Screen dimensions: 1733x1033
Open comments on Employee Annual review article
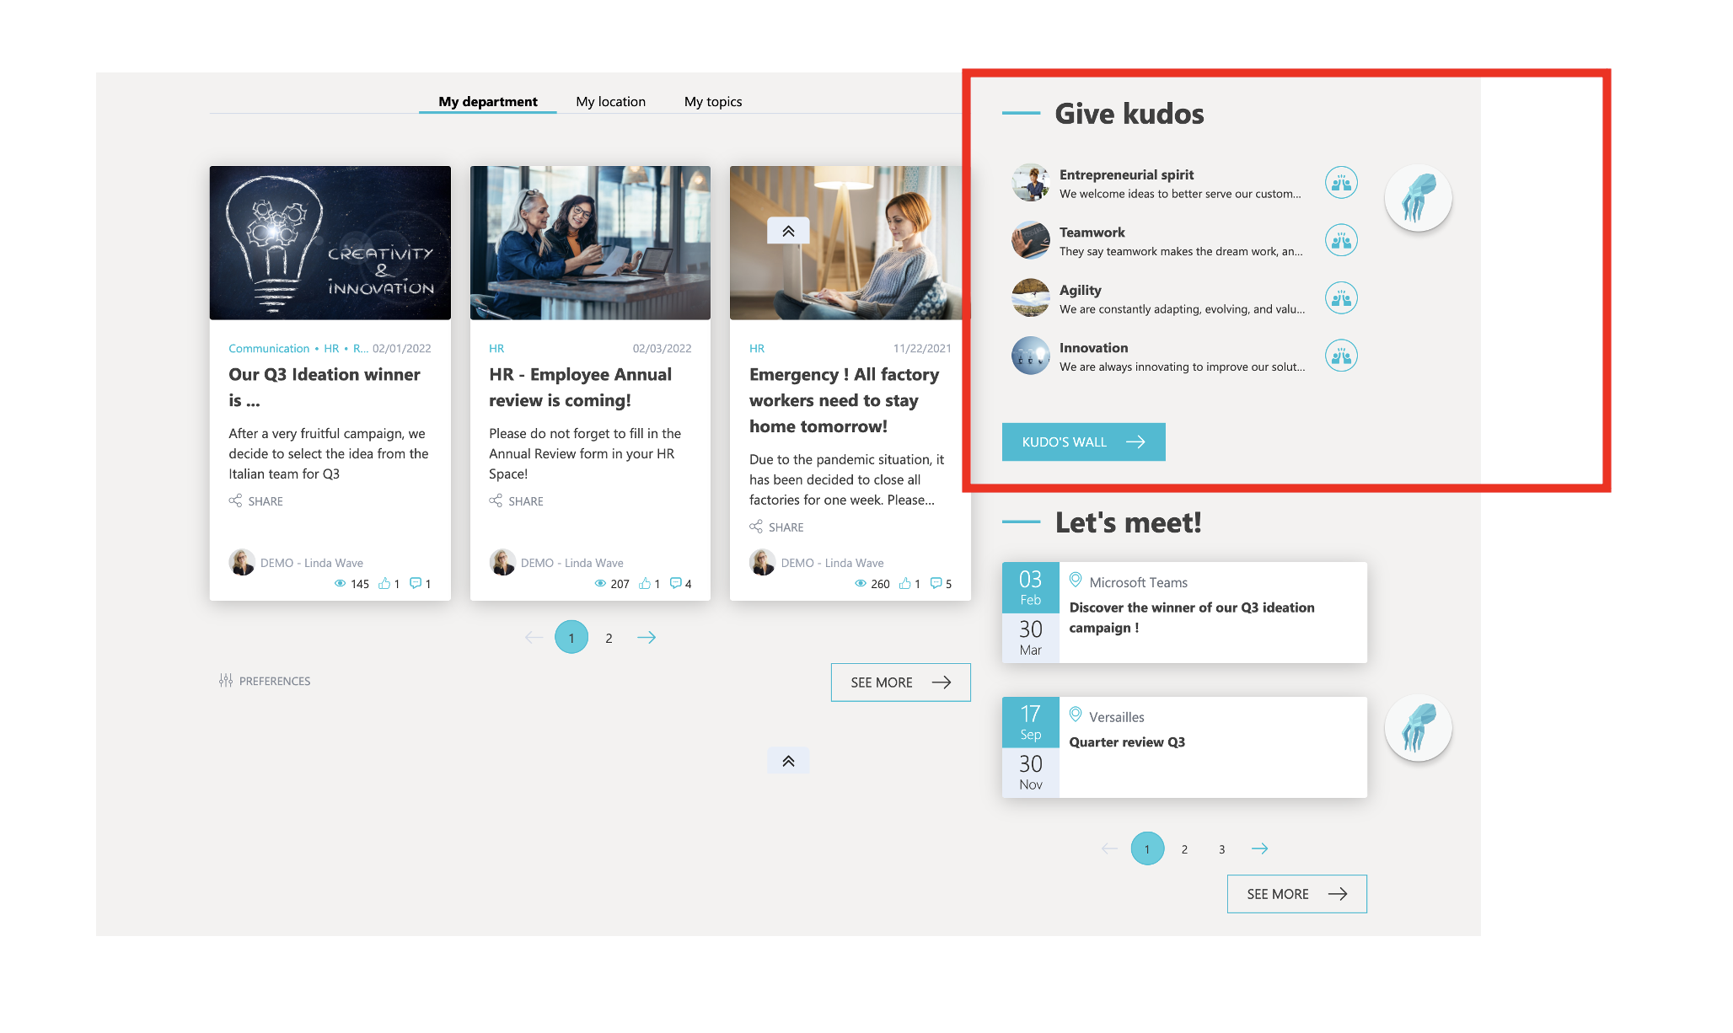[x=676, y=583]
